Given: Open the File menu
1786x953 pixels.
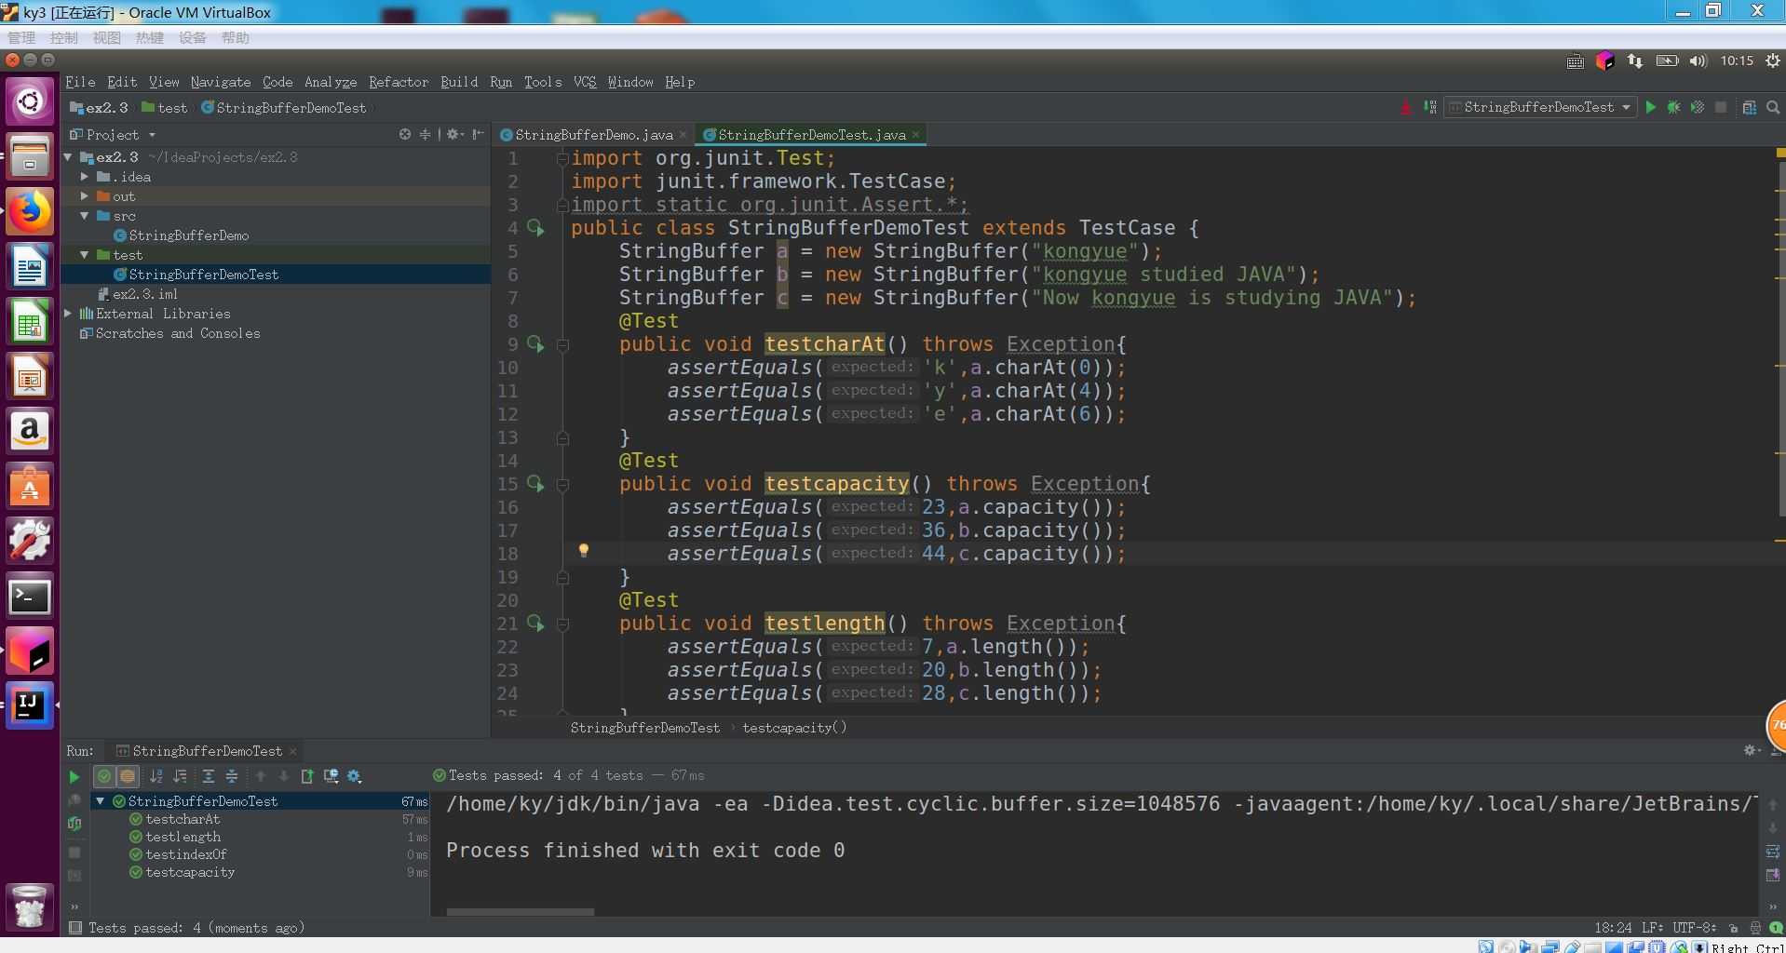Looking at the screenshot, I should click(80, 82).
